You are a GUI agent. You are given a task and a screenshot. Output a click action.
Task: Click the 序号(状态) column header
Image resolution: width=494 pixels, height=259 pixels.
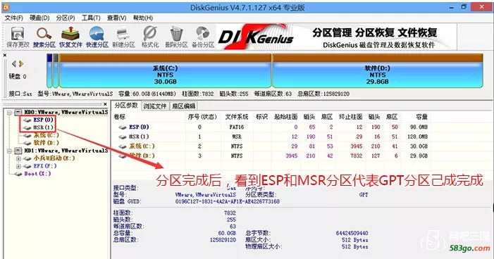pos(202,117)
